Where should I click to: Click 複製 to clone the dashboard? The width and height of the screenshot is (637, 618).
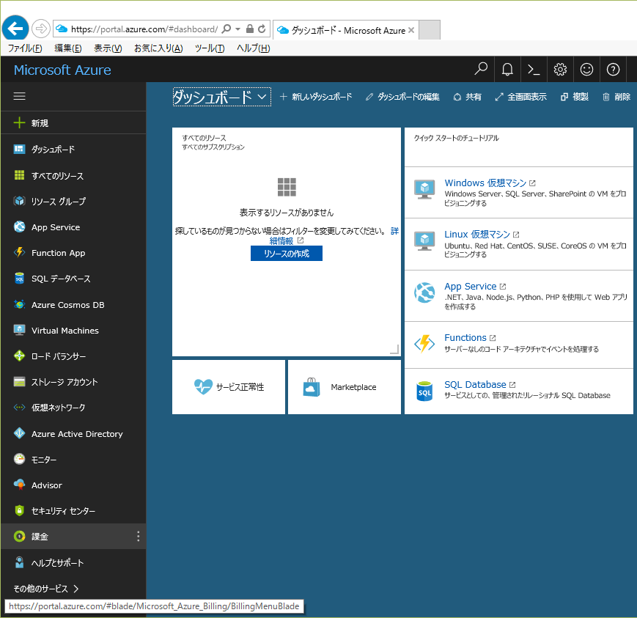[575, 97]
